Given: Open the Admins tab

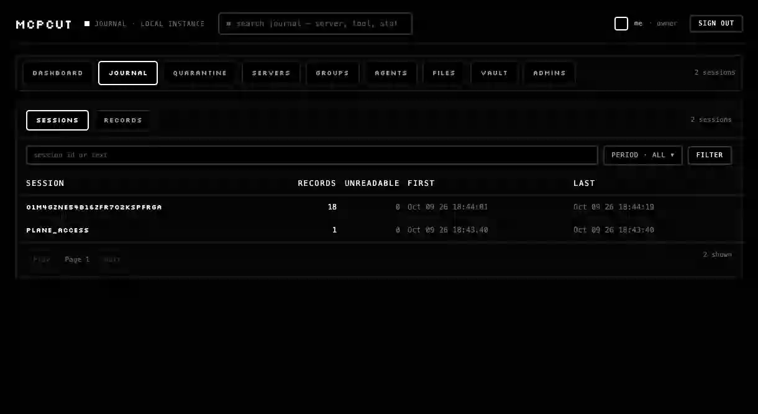Looking at the screenshot, I should point(550,73).
